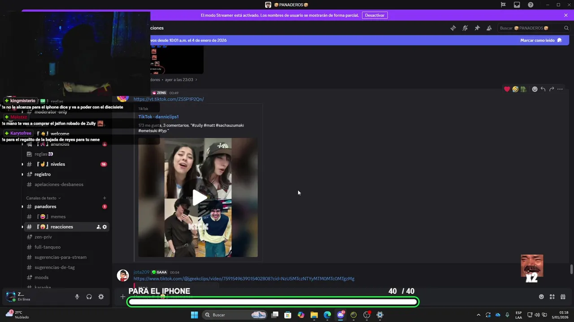Toggle the member list icon
The height and width of the screenshot is (322, 574).
489,28
